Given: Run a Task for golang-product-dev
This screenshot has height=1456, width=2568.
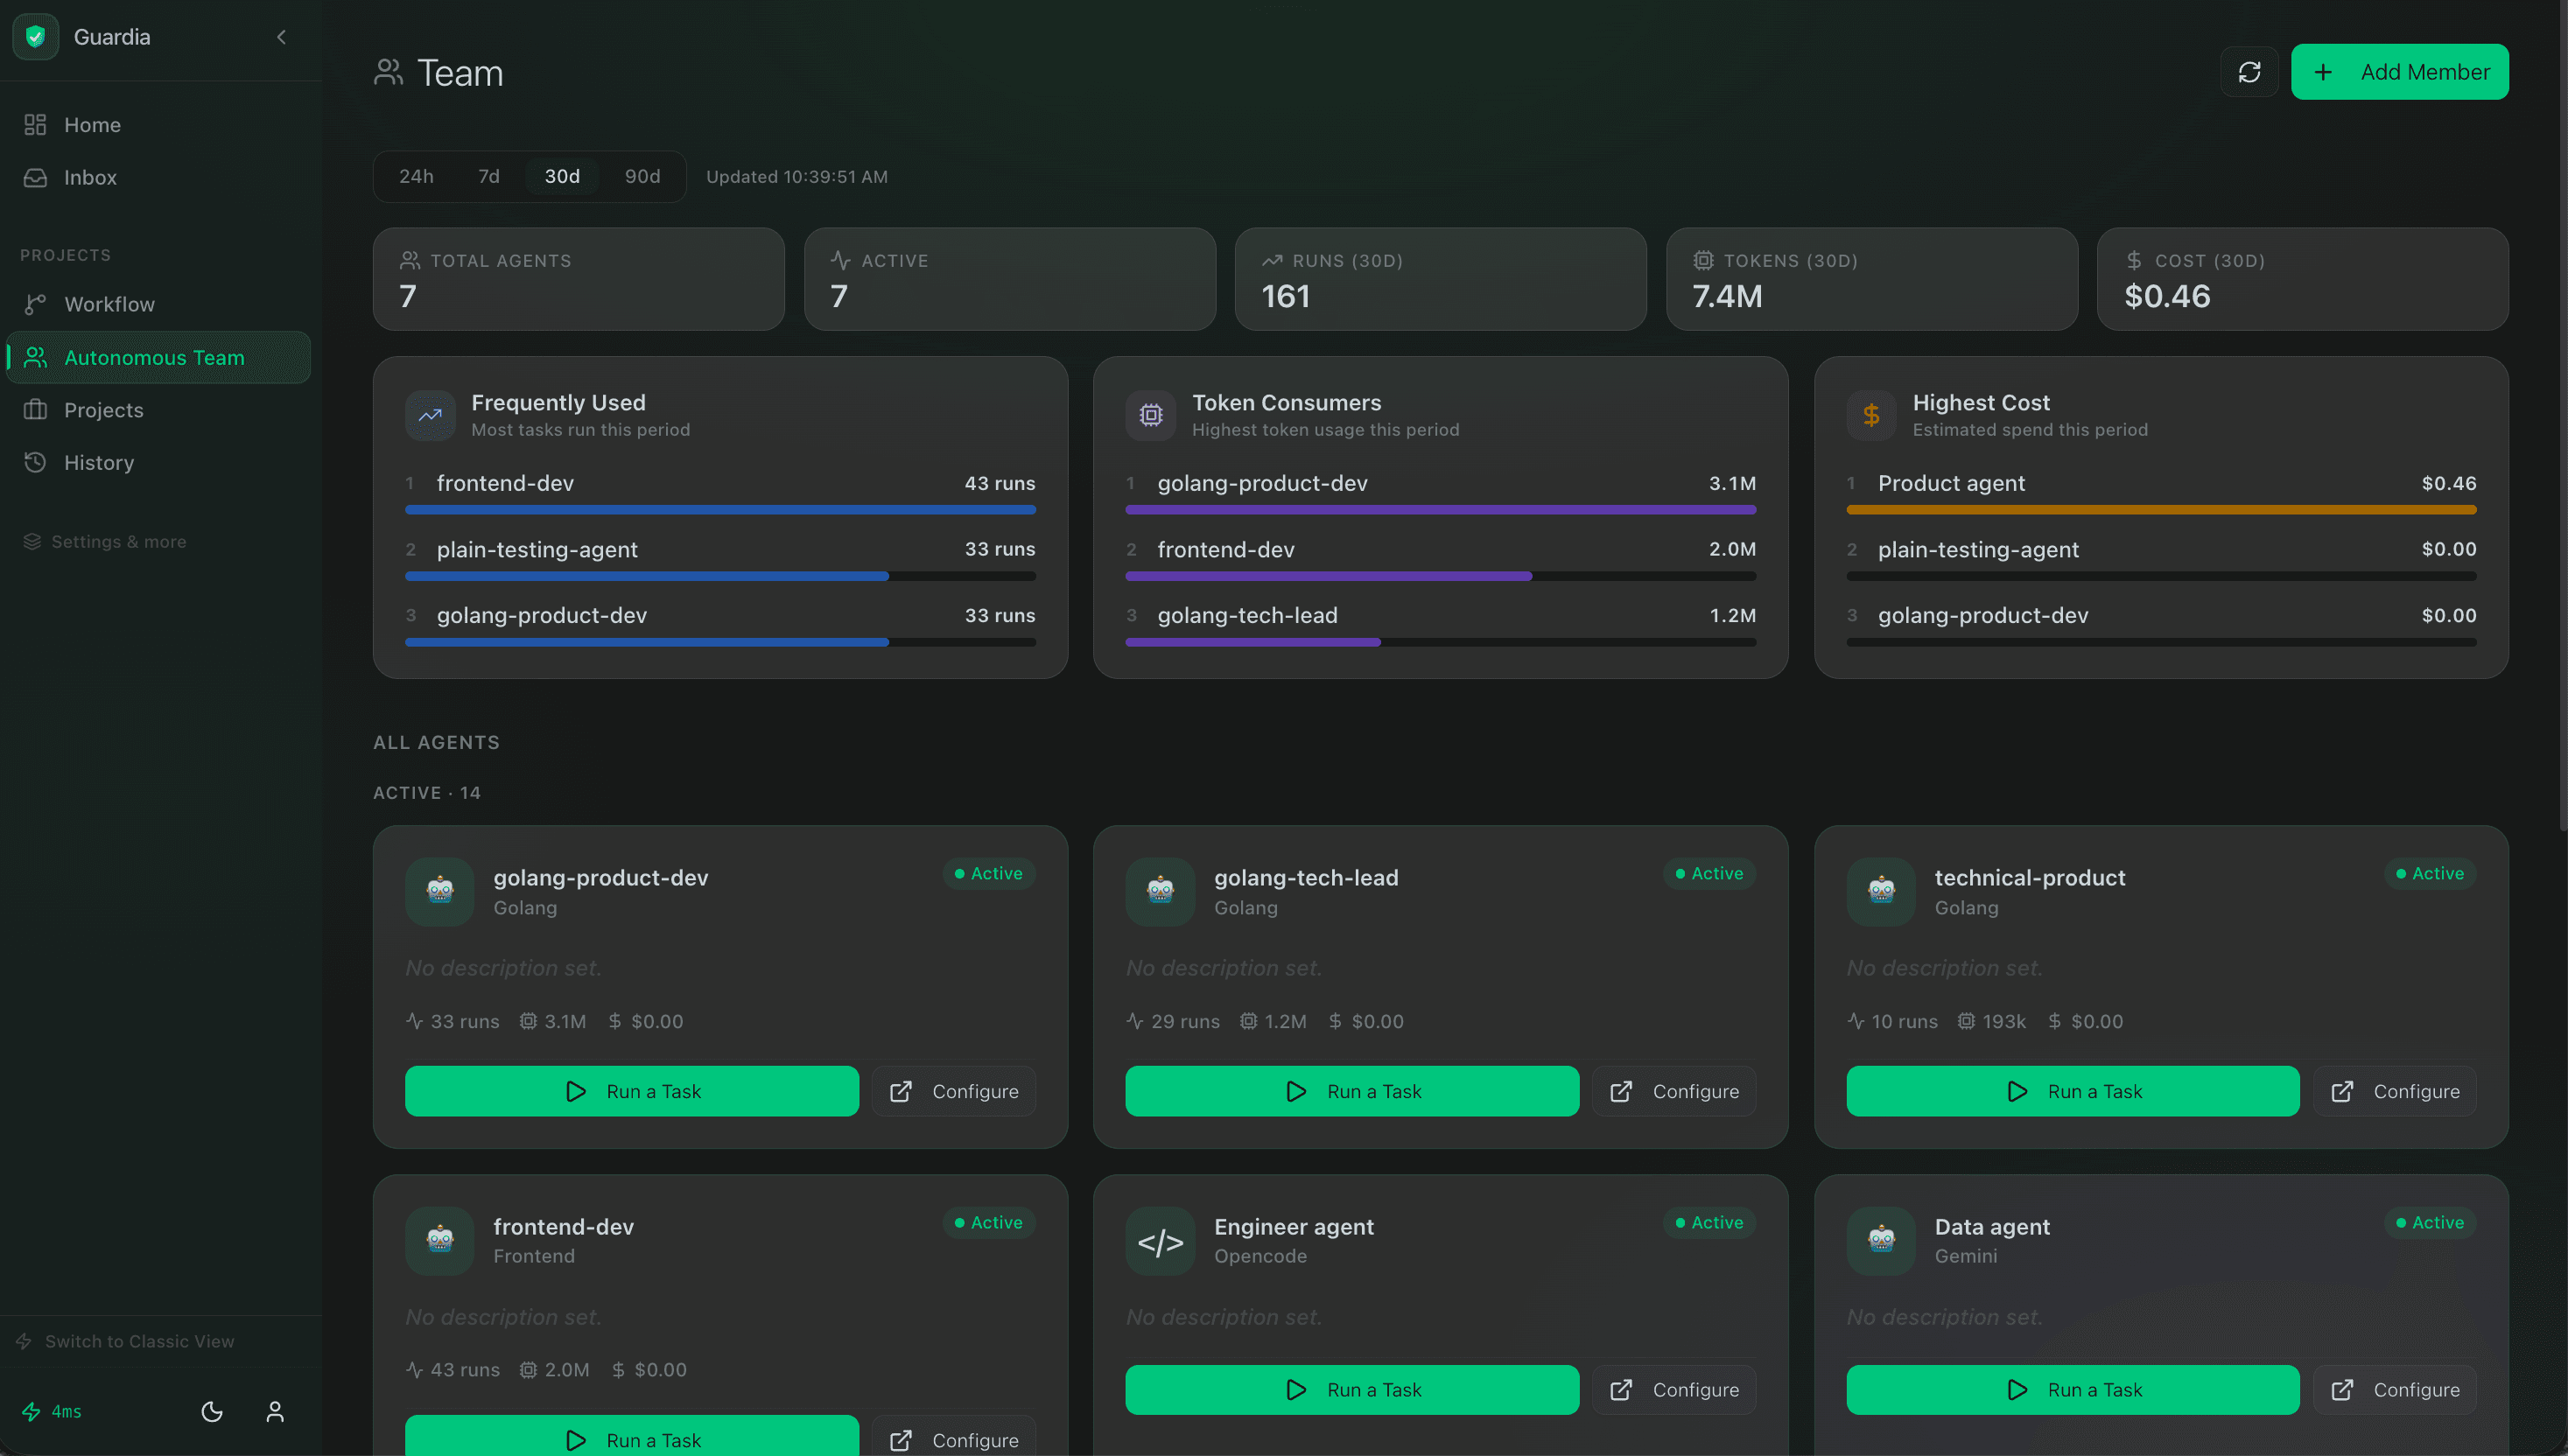Looking at the screenshot, I should pos(632,1091).
